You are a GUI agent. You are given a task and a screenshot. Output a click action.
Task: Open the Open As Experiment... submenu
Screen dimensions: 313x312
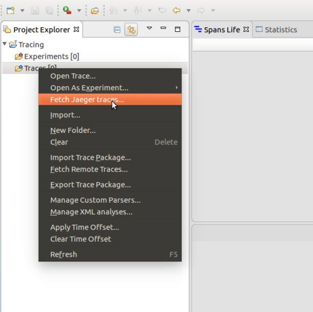coord(110,87)
